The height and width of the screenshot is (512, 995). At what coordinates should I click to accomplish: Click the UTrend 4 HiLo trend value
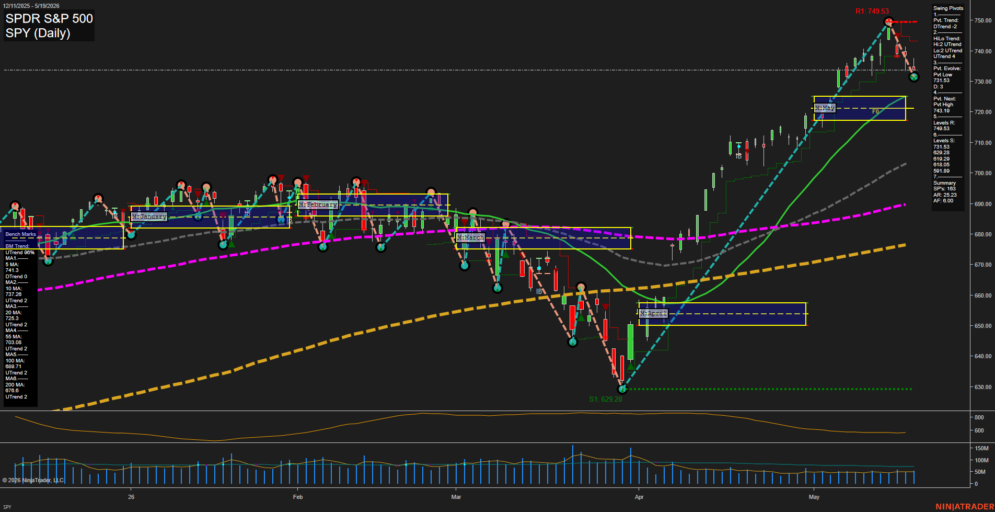(944, 56)
